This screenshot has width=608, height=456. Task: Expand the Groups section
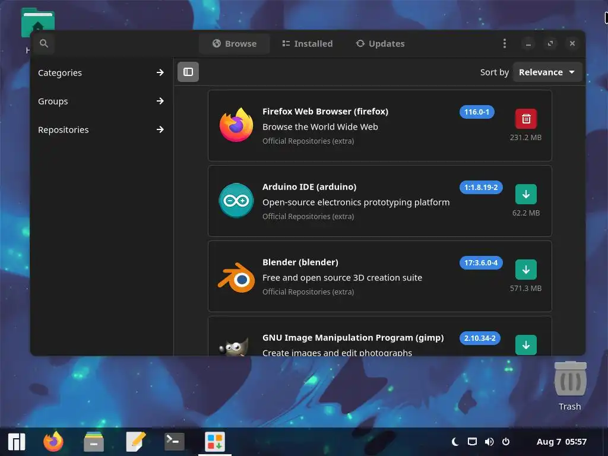[x=101, y=101]
